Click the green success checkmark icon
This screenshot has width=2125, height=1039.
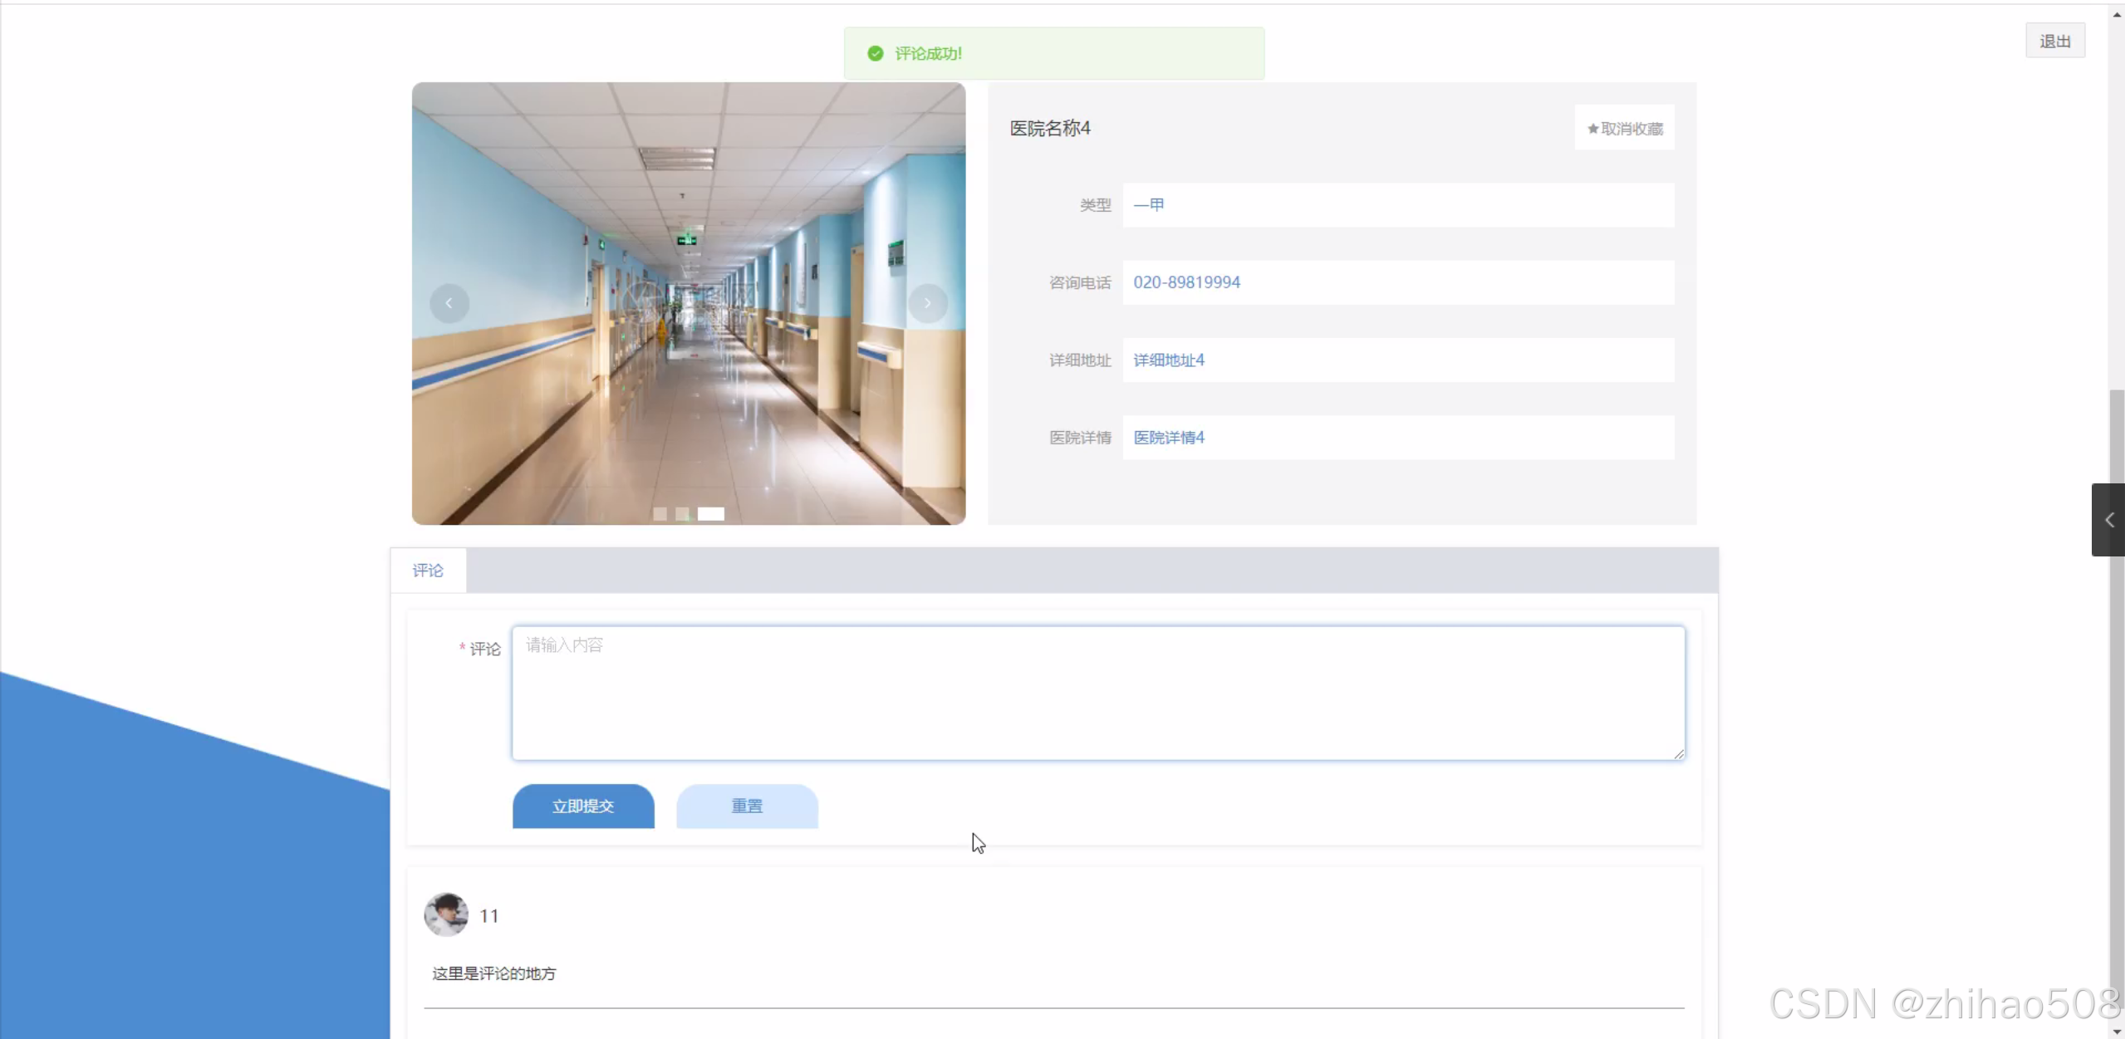(875, 54)
